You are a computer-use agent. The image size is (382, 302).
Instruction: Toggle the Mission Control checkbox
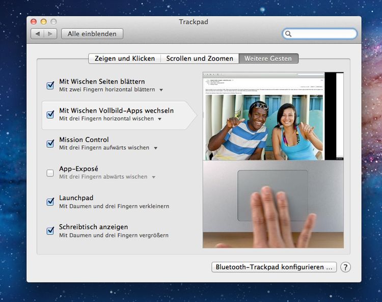50,144
